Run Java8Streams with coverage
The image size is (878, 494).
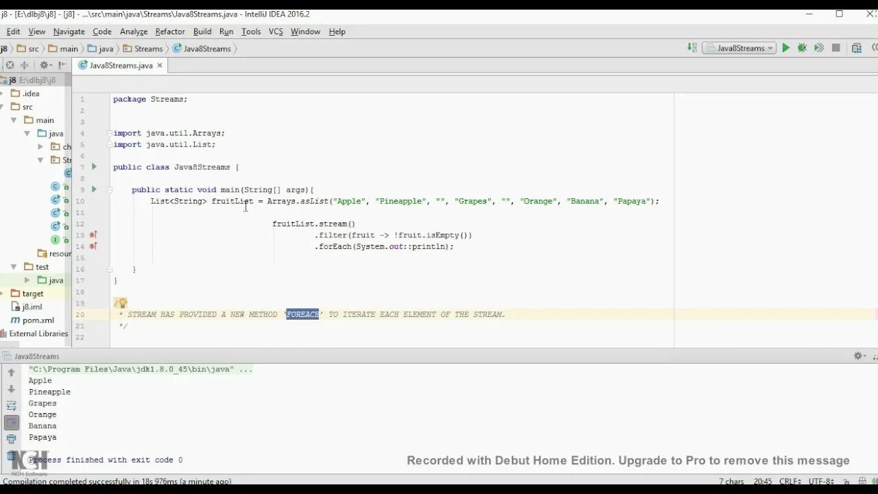819,48
